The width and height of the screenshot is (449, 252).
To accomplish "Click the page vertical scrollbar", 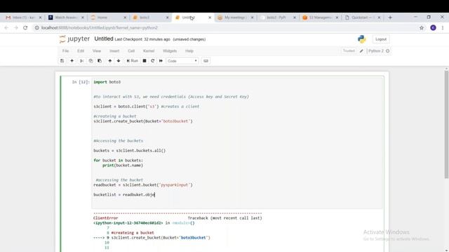I will [446, 125].
